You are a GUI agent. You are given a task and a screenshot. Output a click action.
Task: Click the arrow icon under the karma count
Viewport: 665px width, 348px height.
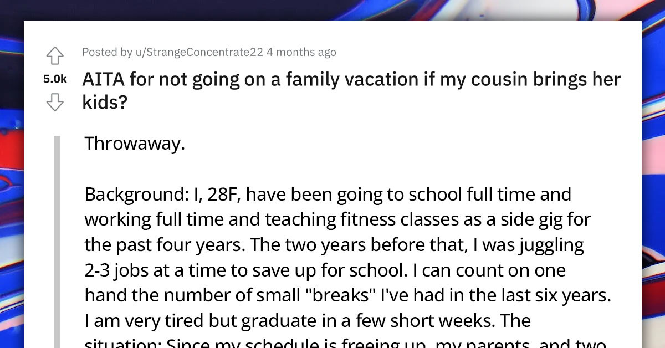click(55, 102)
